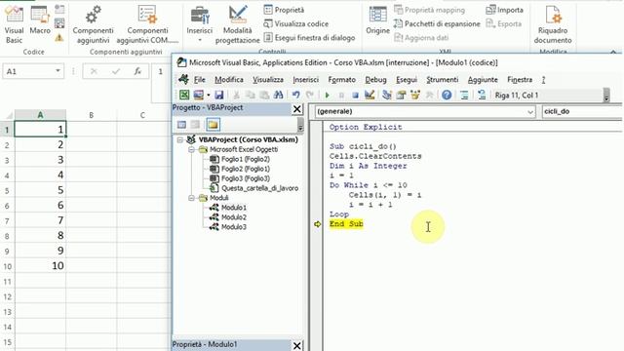Open Properties window icon in VBE toolbar
This screenshot has width=624, height=351.
(x=401, y=95)
